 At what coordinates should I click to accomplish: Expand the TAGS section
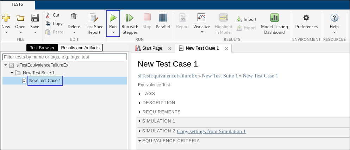pos(140,94)
